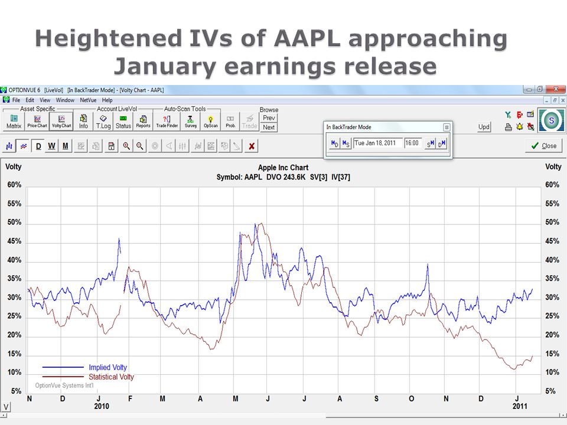Click the grayed sliders settings icon
This screenshot has width=567, height=425.
183,146
